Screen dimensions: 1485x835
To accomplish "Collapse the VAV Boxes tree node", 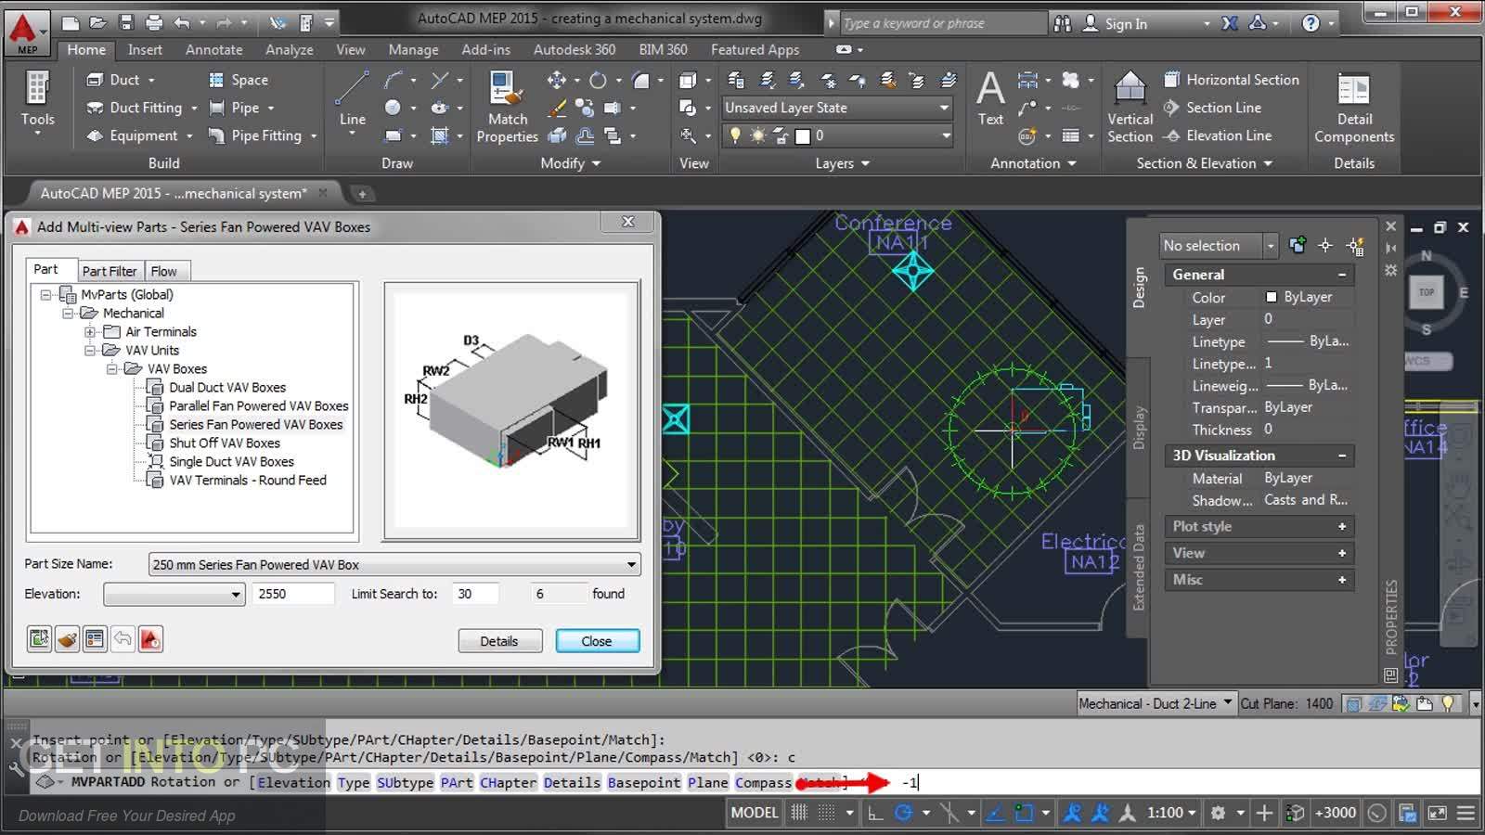I will 112,368.
